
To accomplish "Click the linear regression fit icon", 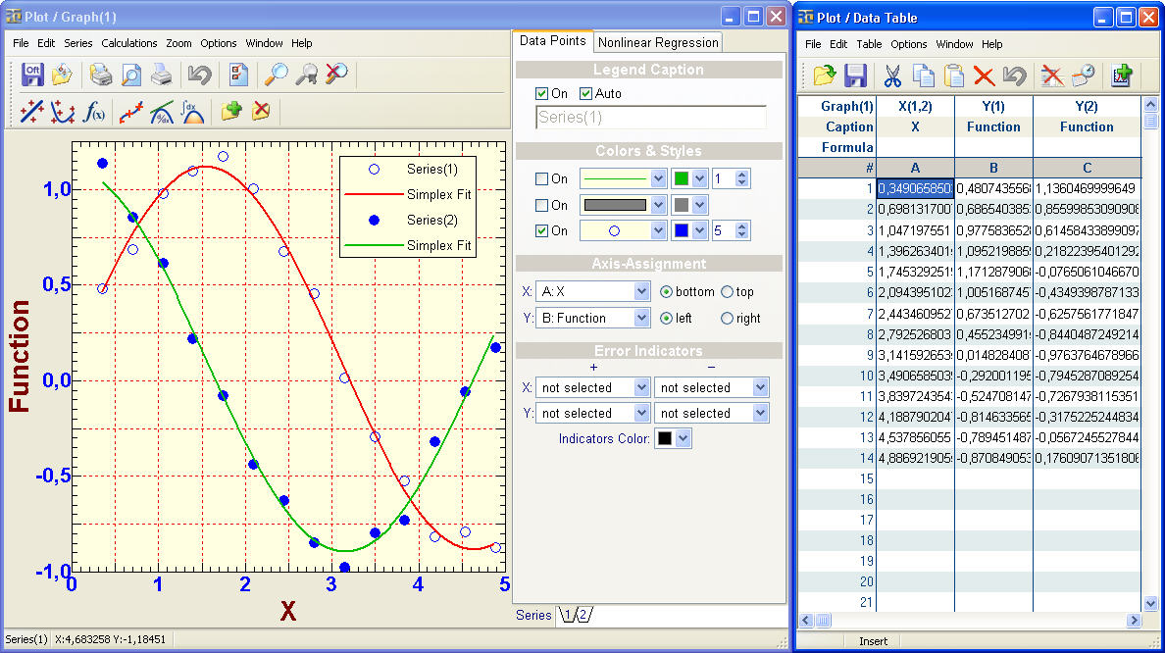I will tap(32, 112).
